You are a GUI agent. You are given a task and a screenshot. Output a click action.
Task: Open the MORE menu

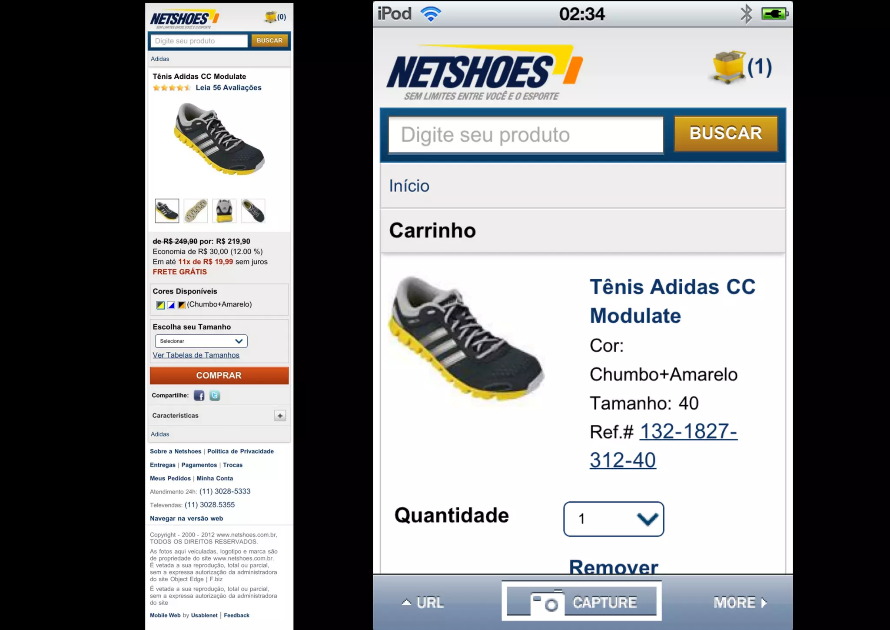(740, 603)
